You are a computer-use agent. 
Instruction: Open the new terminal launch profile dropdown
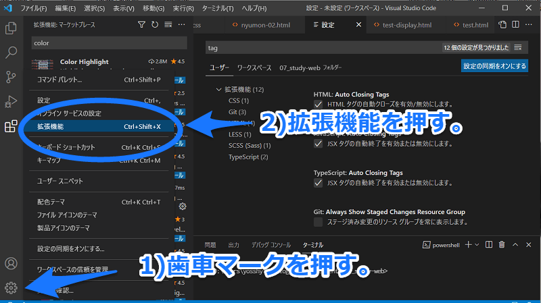(x=477, y=244)
